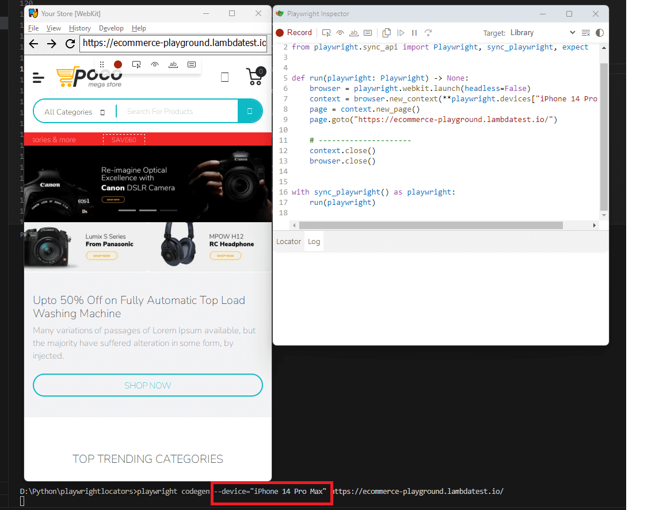Select pick locator icon in page overlay
This screenshot has height=510, width=663.
click(136, 64)
